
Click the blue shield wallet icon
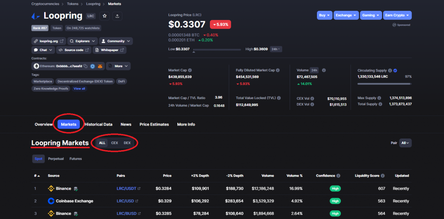click(x=93, y=66)
